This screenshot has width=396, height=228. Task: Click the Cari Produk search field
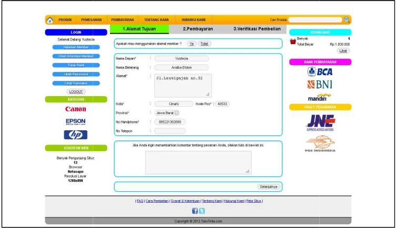[x=315, y=19]
